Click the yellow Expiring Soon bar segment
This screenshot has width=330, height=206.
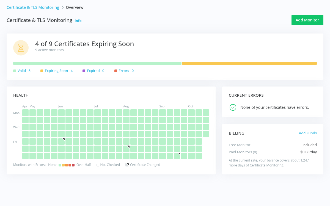click(249, 63)
